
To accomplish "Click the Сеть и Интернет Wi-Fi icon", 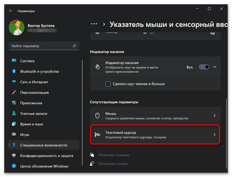I will [x=14, y=82].
